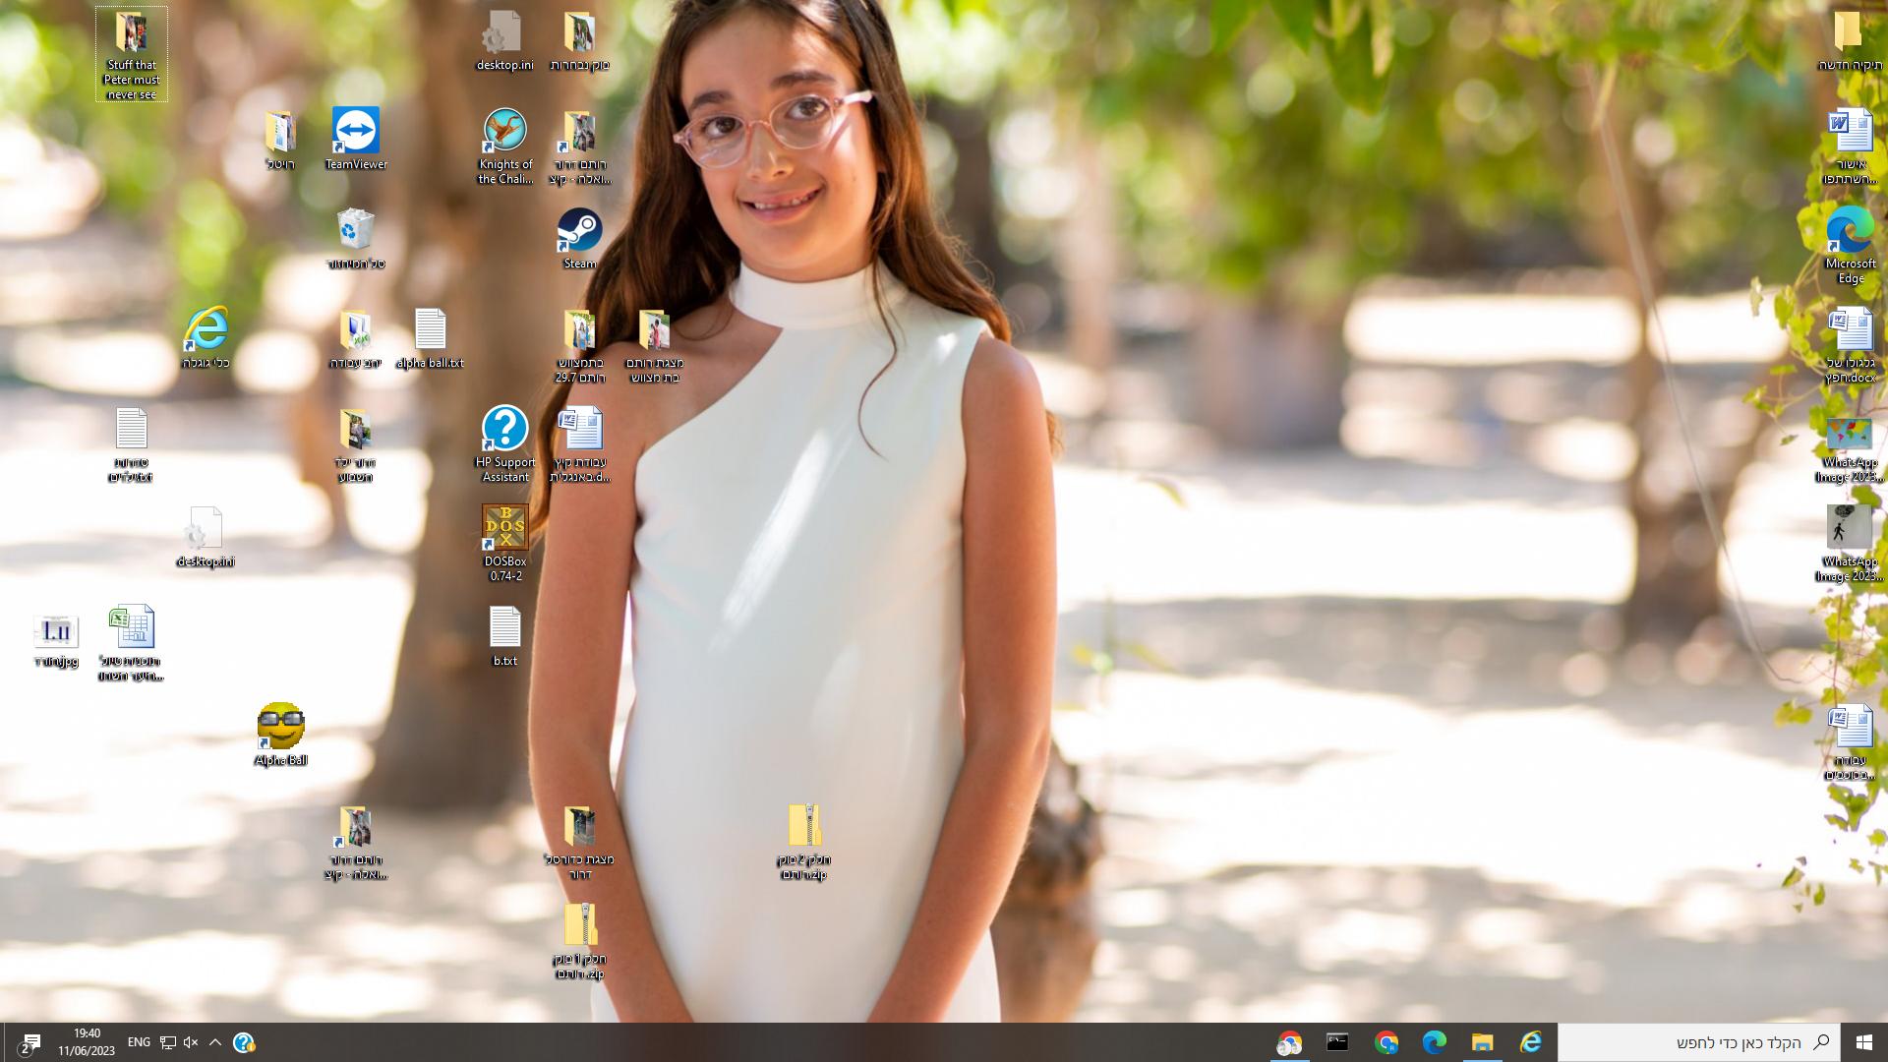Select the desktop.ini file beside desktop DOSBox
The height and width of the screenshot is (1062, 1888).
click(x=206, y=537)
